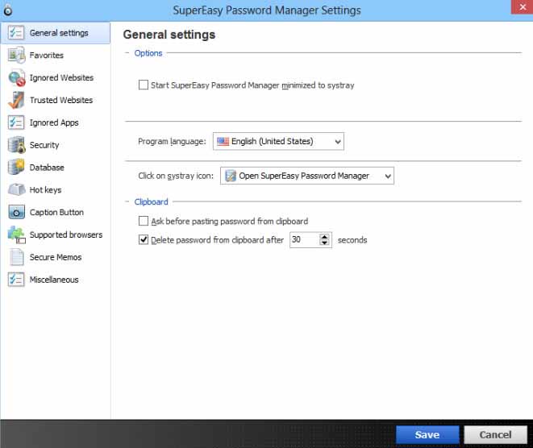Open Hot keys settings label
533x448 pixels.
(x=45, y=190)
